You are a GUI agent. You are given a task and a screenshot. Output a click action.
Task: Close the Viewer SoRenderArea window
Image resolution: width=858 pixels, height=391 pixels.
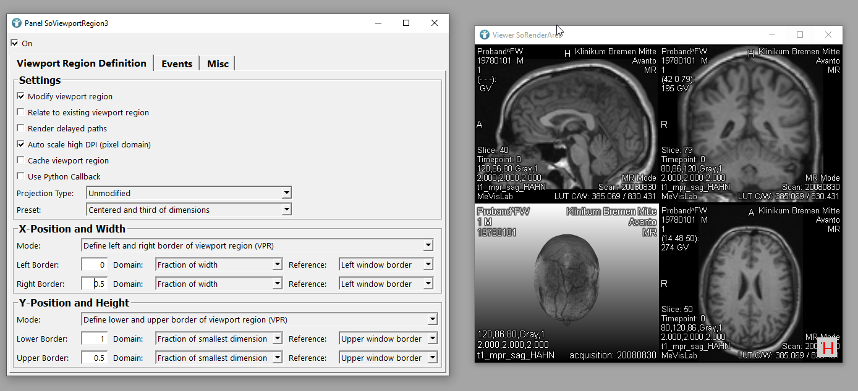(828, 35)
